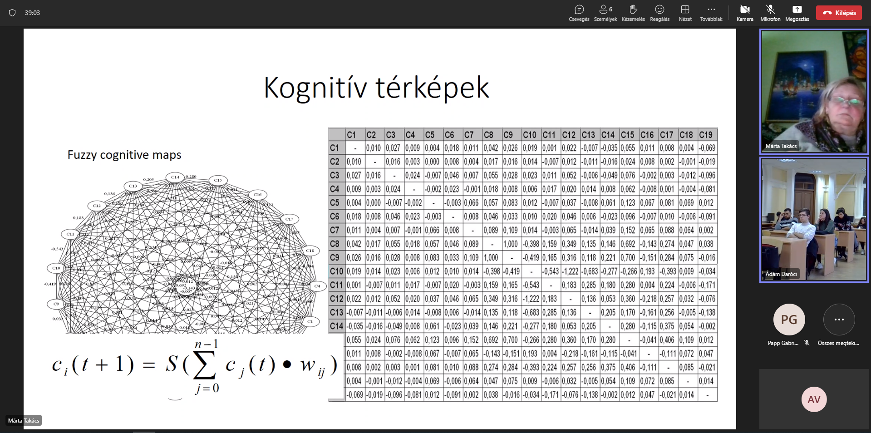Leave the meeting with Kilépés button
This screenshot has height=433, width=871.
(838, 13)
